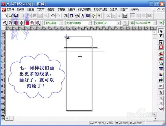This screenshot has height=126, width=166.
Task: Click the text edit box icon
Action: pyautogui.click(x=125, y=16)
